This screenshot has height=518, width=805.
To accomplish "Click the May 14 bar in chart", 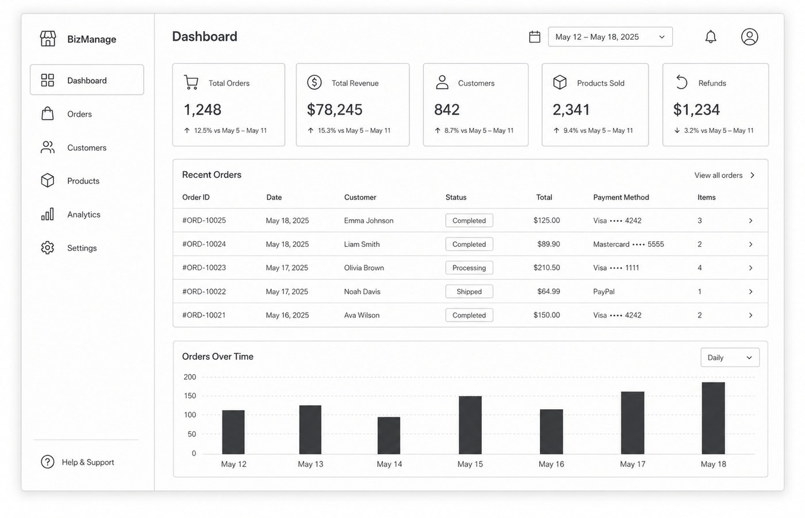I will (x=389, y=436).
